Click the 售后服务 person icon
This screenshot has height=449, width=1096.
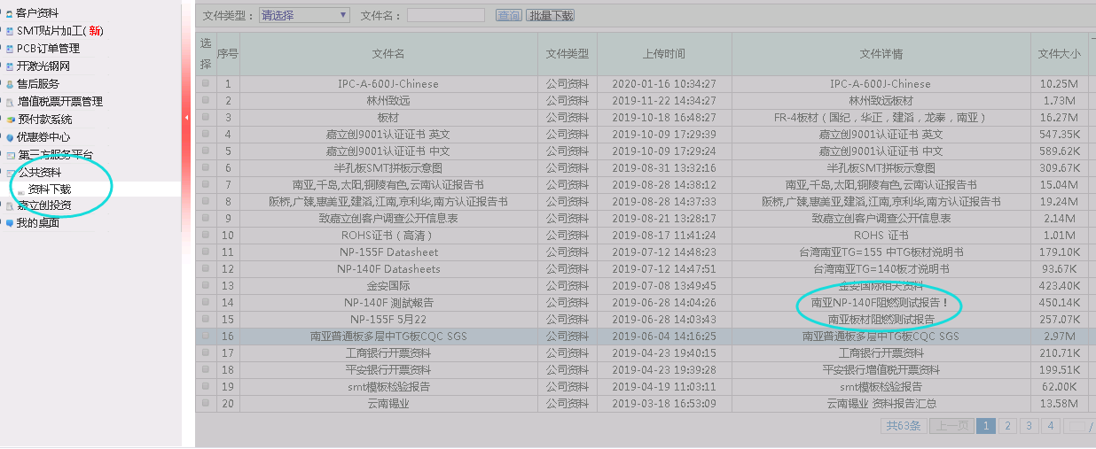pyautogui.click(x=10, y=84)
